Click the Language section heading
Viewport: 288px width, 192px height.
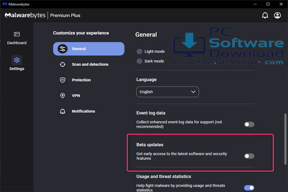[x=146, y=80]
